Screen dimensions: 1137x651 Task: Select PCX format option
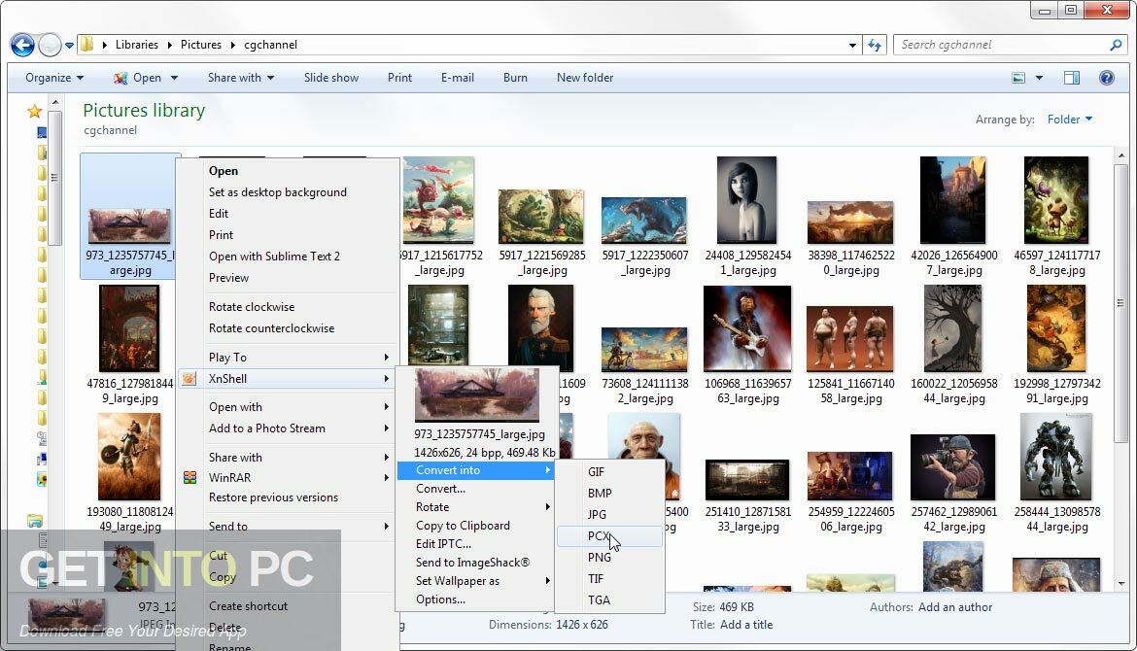click(x=610, y=535)
